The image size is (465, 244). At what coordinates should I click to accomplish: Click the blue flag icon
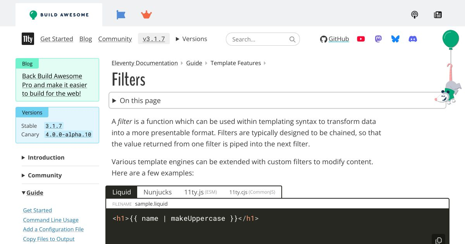click(121, 15)
